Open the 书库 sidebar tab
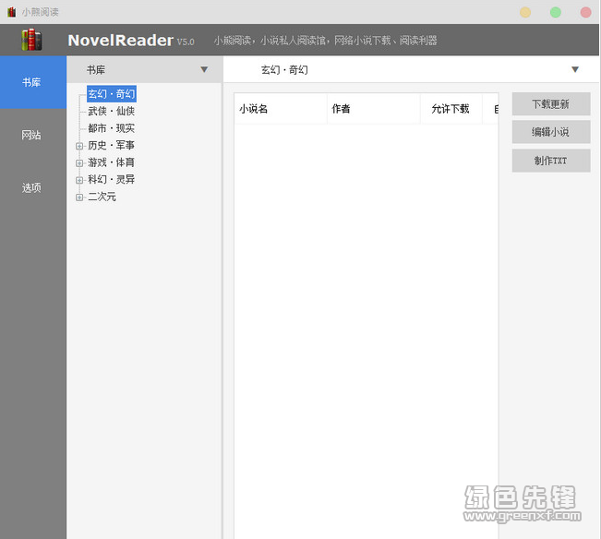The image size is (601, 539). click(x=33, y=82)
